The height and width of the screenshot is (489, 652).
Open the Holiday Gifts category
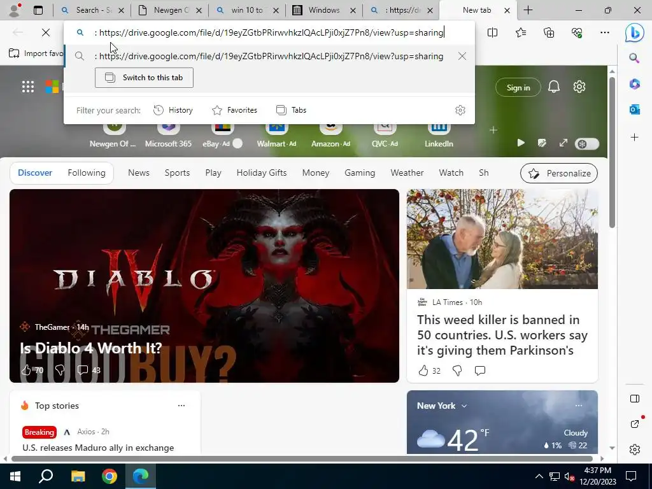coord(262,173)
